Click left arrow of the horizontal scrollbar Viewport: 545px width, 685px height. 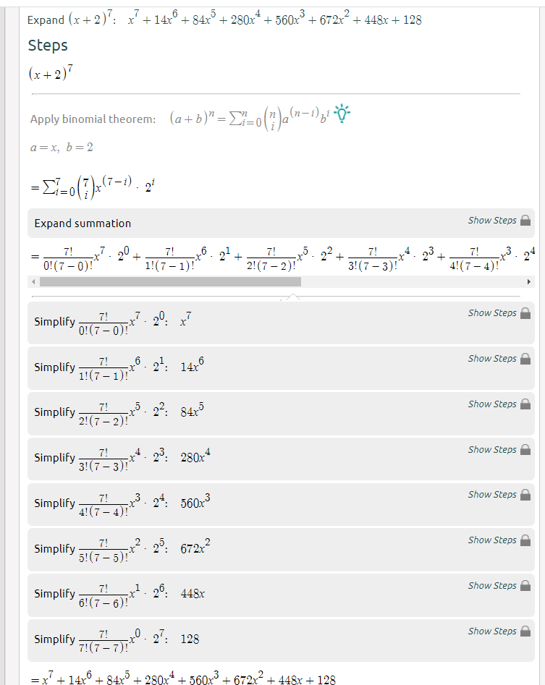(33, 282)
